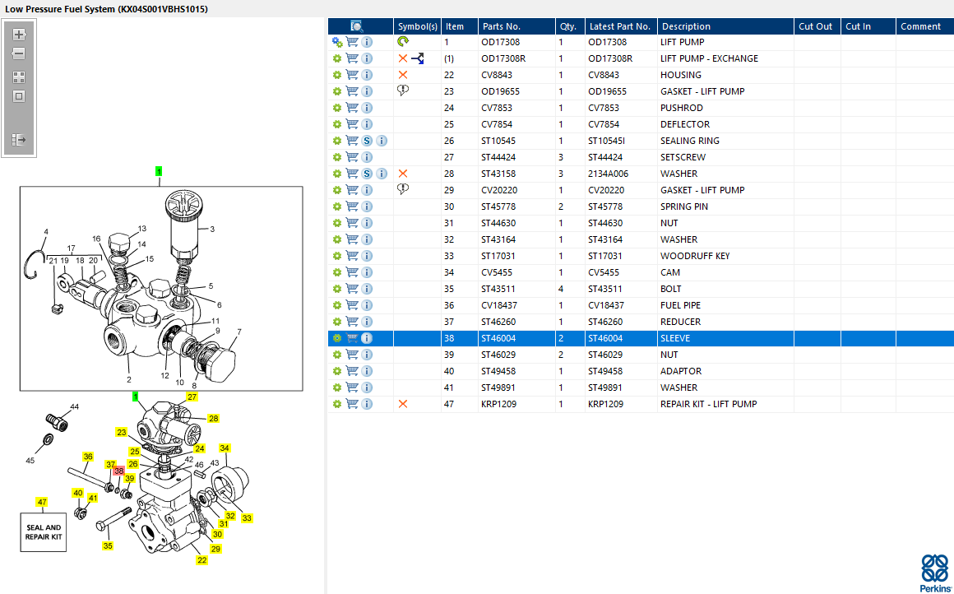Select hotspot 22 in the diagram
The width and height of the screenshot is (954, 594).
coord(202,560)
